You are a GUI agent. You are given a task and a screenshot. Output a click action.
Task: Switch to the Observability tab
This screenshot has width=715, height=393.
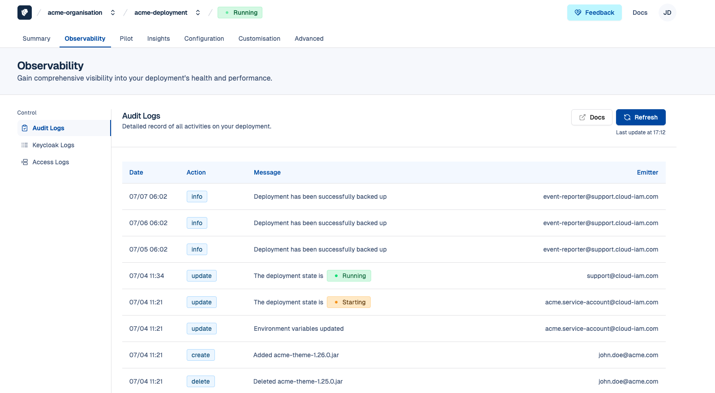click(85, 38)
